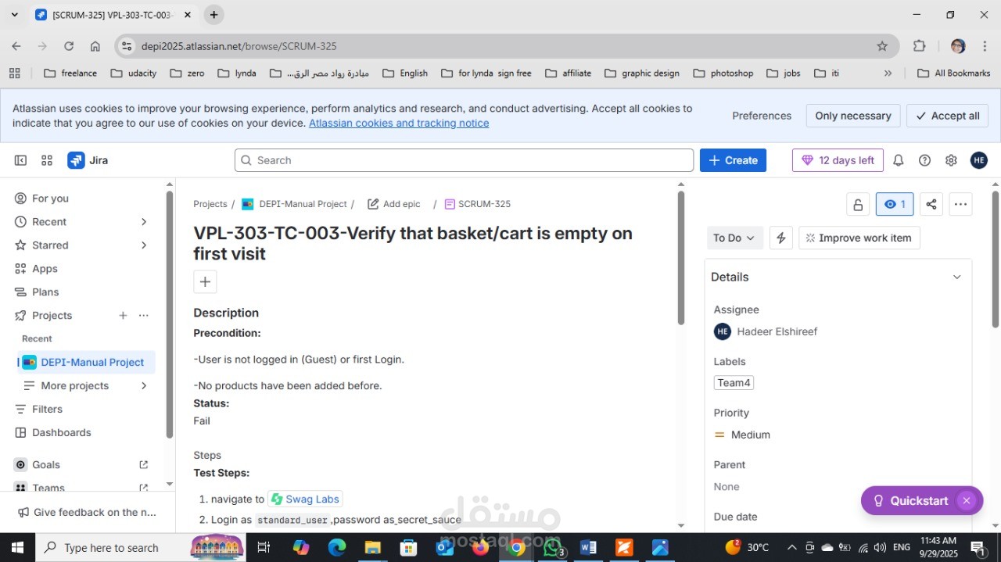Accept all cookies
The image size is (1001, 562).
947,116
